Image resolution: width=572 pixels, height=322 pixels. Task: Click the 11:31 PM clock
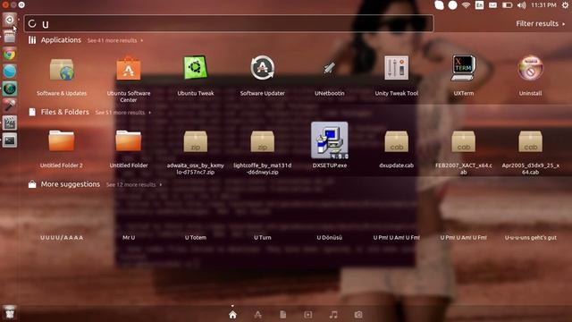click(543, 5)
